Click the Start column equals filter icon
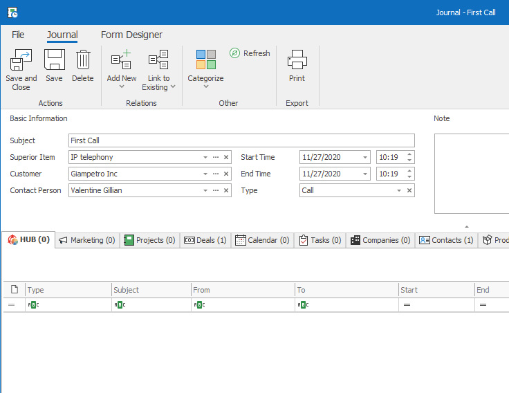Viewport: 509px width, 393px height. (407, 305)
